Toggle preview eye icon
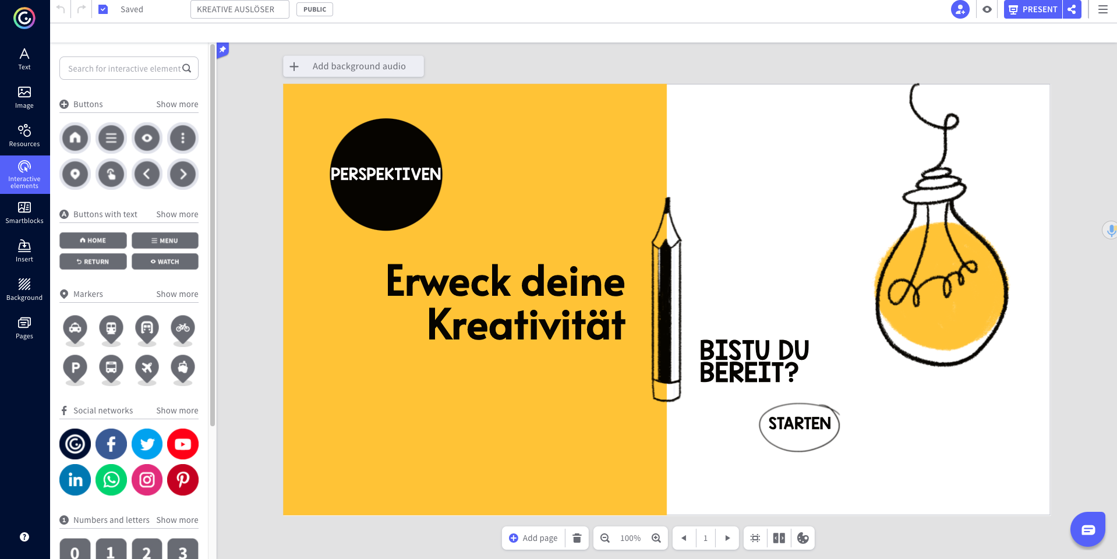Image resolution: width=1117 pixels, height=559 pixels. (987, 9)
